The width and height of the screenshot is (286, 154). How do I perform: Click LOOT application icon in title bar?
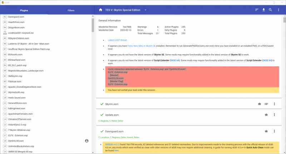click(3, 2)
